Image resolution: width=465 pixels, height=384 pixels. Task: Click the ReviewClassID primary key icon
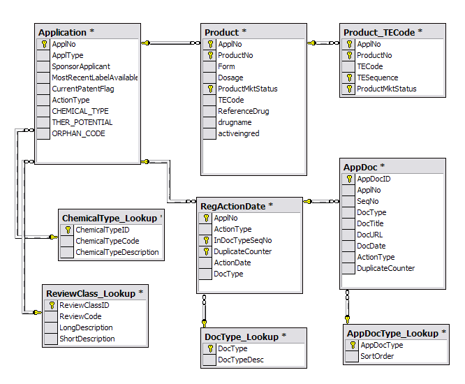tap(50, 305)
